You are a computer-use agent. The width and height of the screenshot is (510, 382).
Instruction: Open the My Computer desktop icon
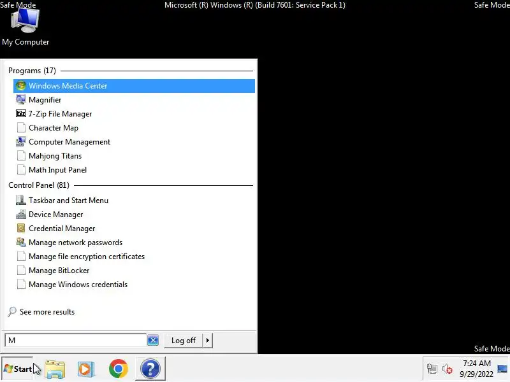coord(25,27)
